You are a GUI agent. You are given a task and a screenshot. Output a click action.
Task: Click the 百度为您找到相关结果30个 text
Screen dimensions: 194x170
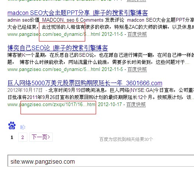126,139
